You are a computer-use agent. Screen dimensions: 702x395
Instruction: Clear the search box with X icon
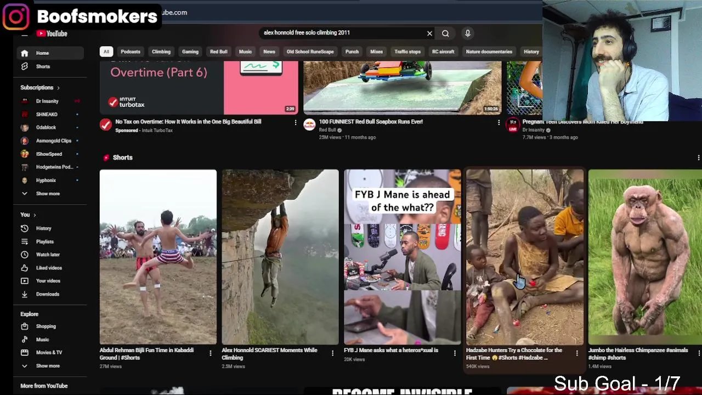(429, 33)
